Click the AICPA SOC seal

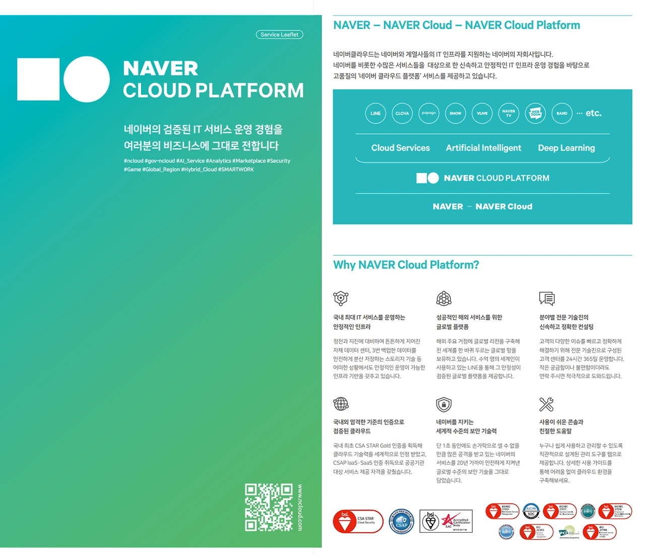531,511
